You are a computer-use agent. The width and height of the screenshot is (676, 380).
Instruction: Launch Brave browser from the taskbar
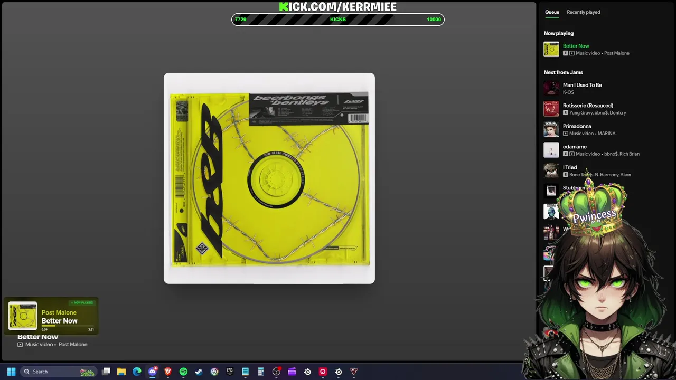tap(168, 372)
